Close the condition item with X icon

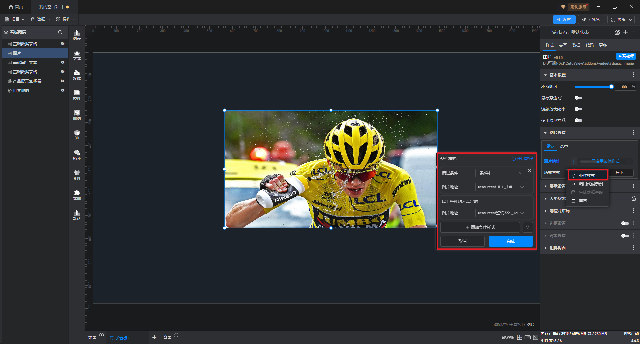coord(530,170)
